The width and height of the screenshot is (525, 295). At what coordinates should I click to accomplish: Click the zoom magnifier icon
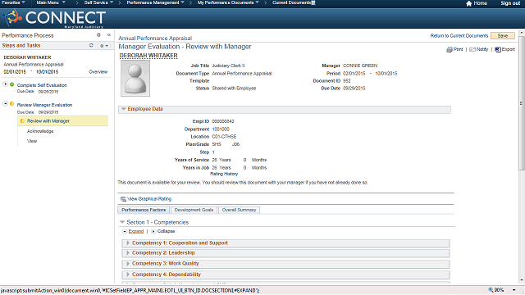coord(491,290)
